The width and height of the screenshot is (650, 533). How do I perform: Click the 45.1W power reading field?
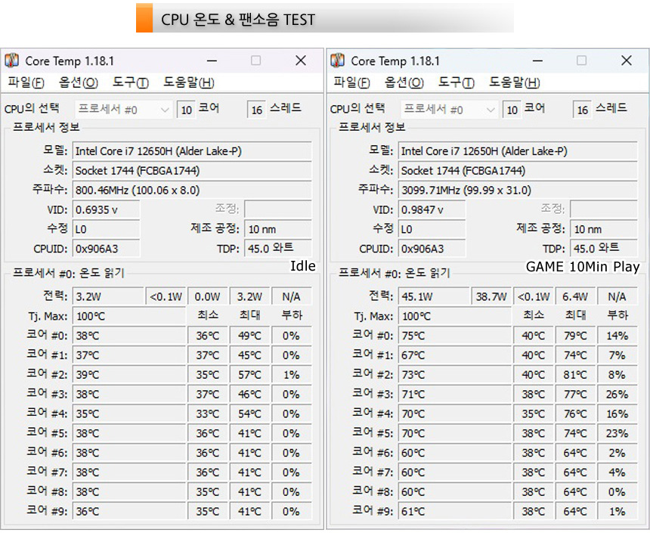(x=434, y=296)
